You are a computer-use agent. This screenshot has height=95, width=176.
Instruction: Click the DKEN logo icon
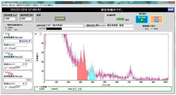(x=170, y=9)
